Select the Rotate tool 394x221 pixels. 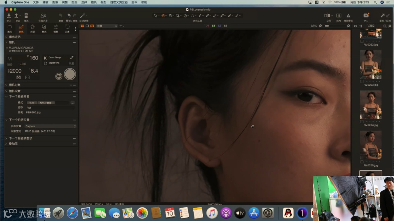[x=185, y=16]
